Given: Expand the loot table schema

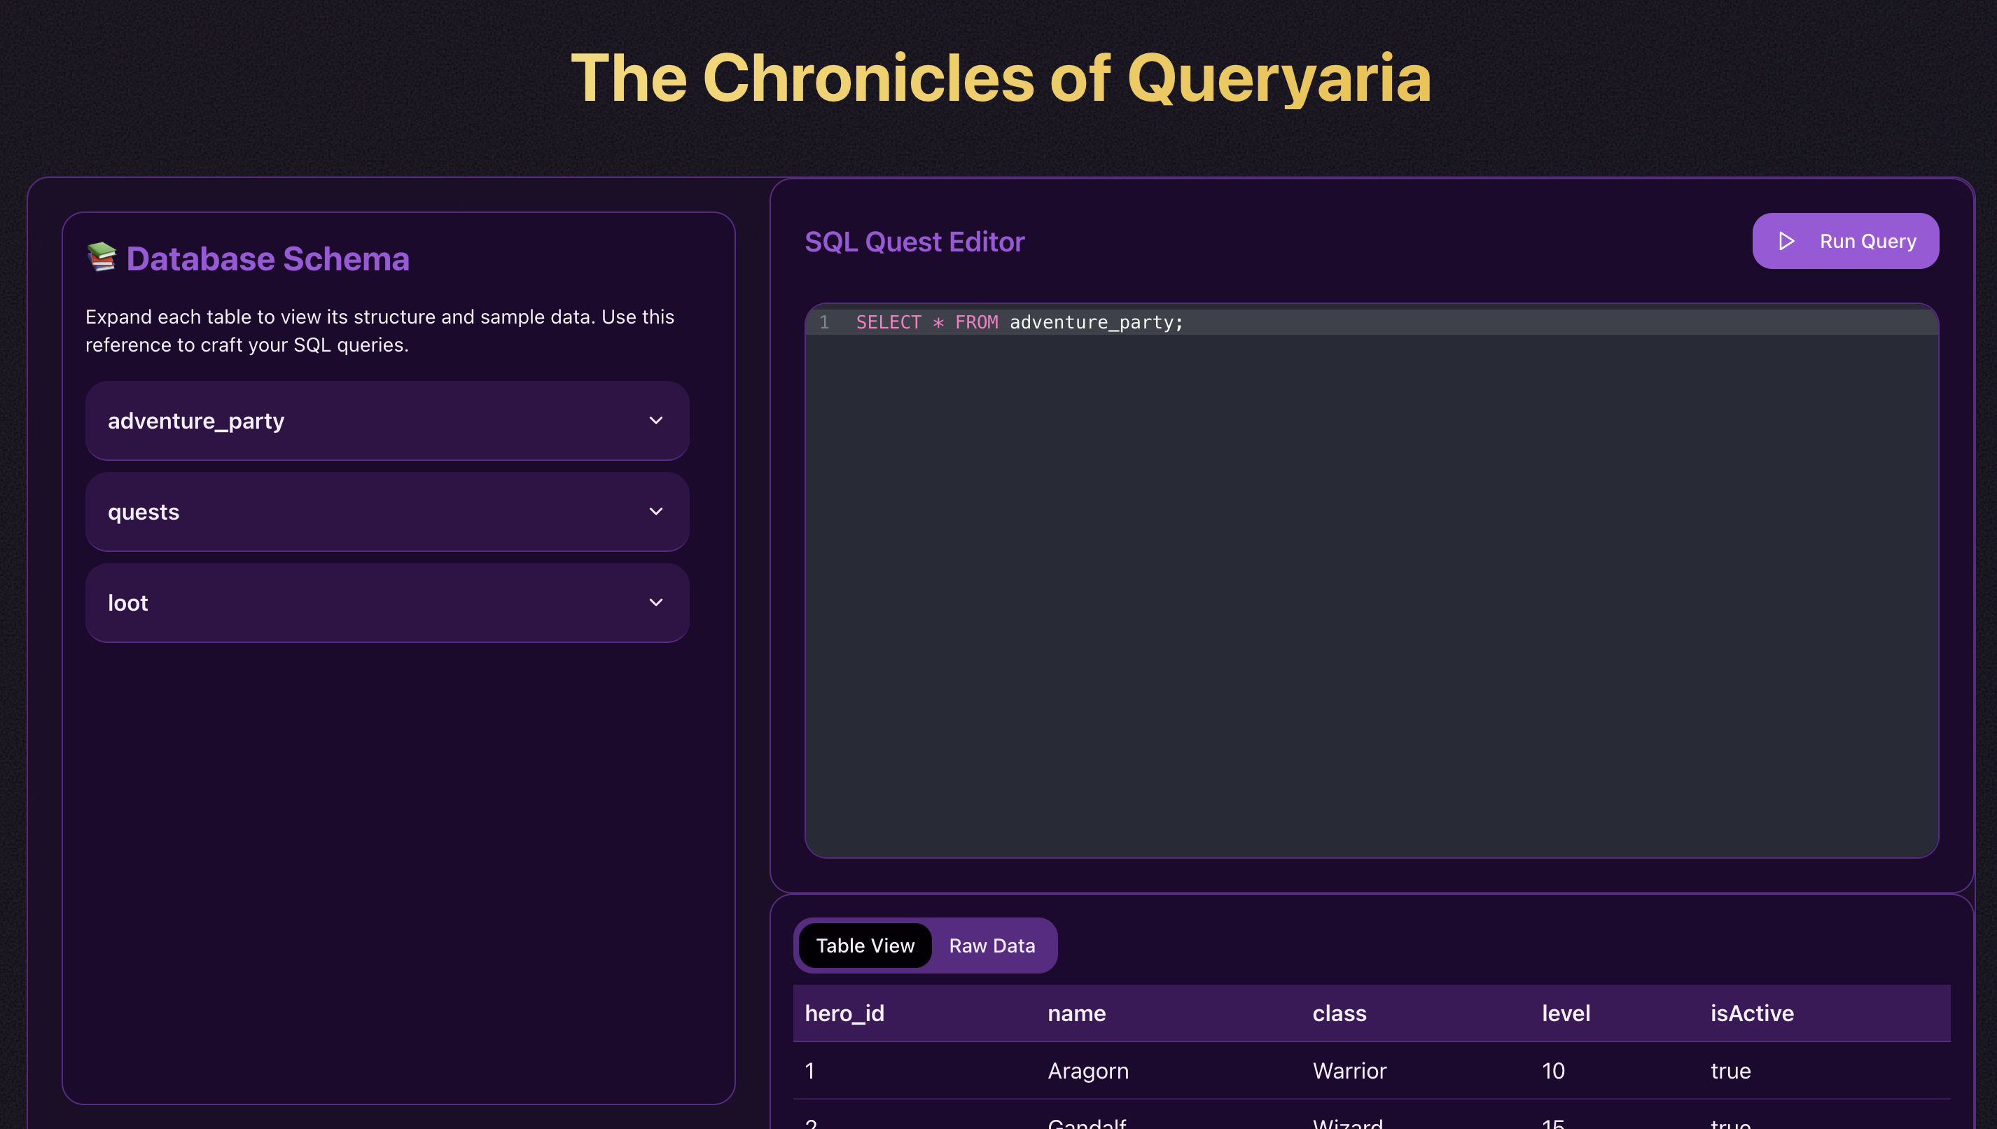Looking at the screenshot, I should tap(387, 602).
